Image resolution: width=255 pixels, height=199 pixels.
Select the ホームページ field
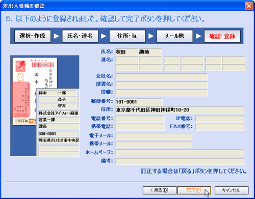180,153
